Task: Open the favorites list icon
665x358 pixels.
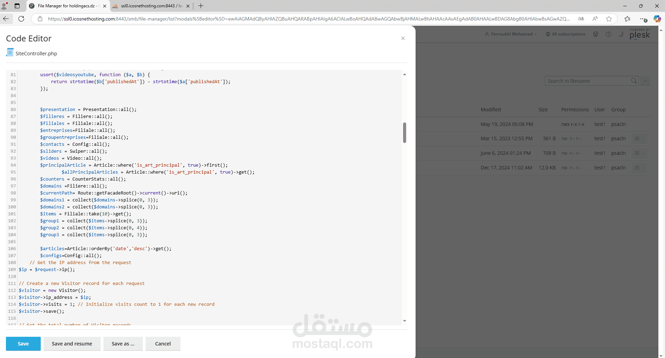Action: (627, 19)
